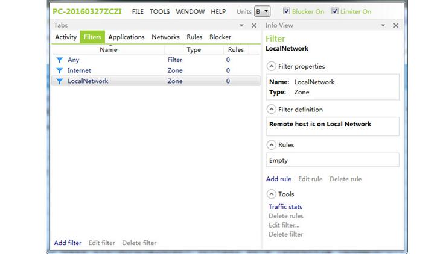Collapse the Tools section
Viewport: 446px width, 254px height.
pyautogui.click(x=272, y=194)
